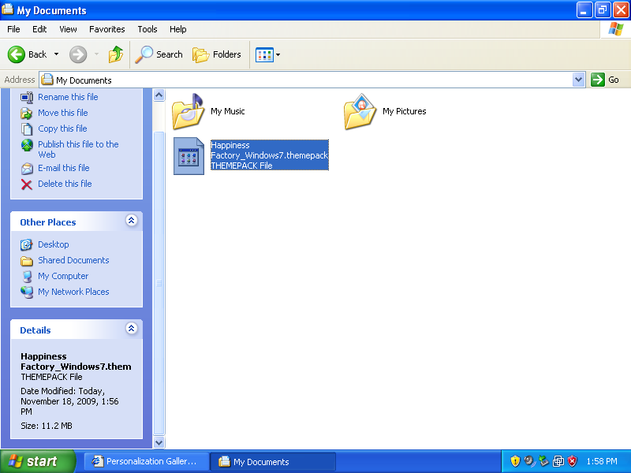This screenshot has width=631, height=473.
Task: Click the E-mail envelope icon
Action: pyautogui.click(x=27, y=169)
